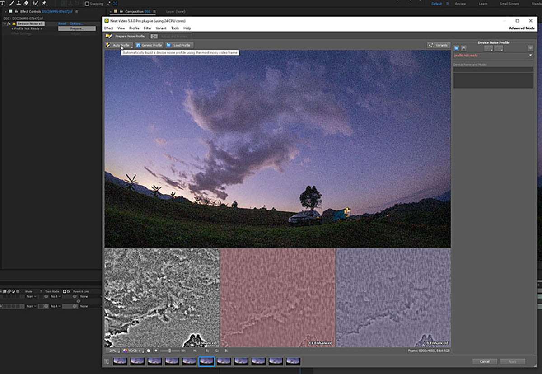Toggle the R channel view button
542x374 pixels.
pos(207,350)
